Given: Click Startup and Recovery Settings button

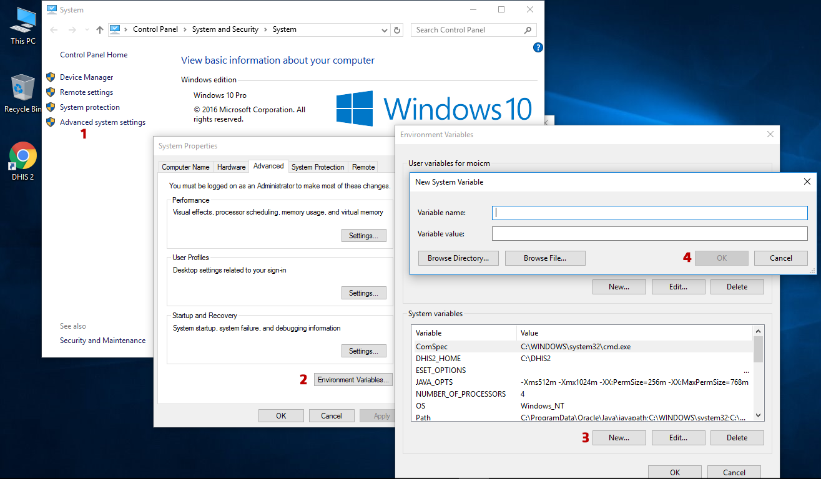Looking at the screenshot, I should click(364, 351).
